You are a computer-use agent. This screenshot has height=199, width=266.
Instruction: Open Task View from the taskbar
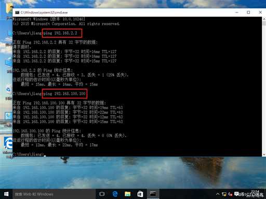point(102,194)
